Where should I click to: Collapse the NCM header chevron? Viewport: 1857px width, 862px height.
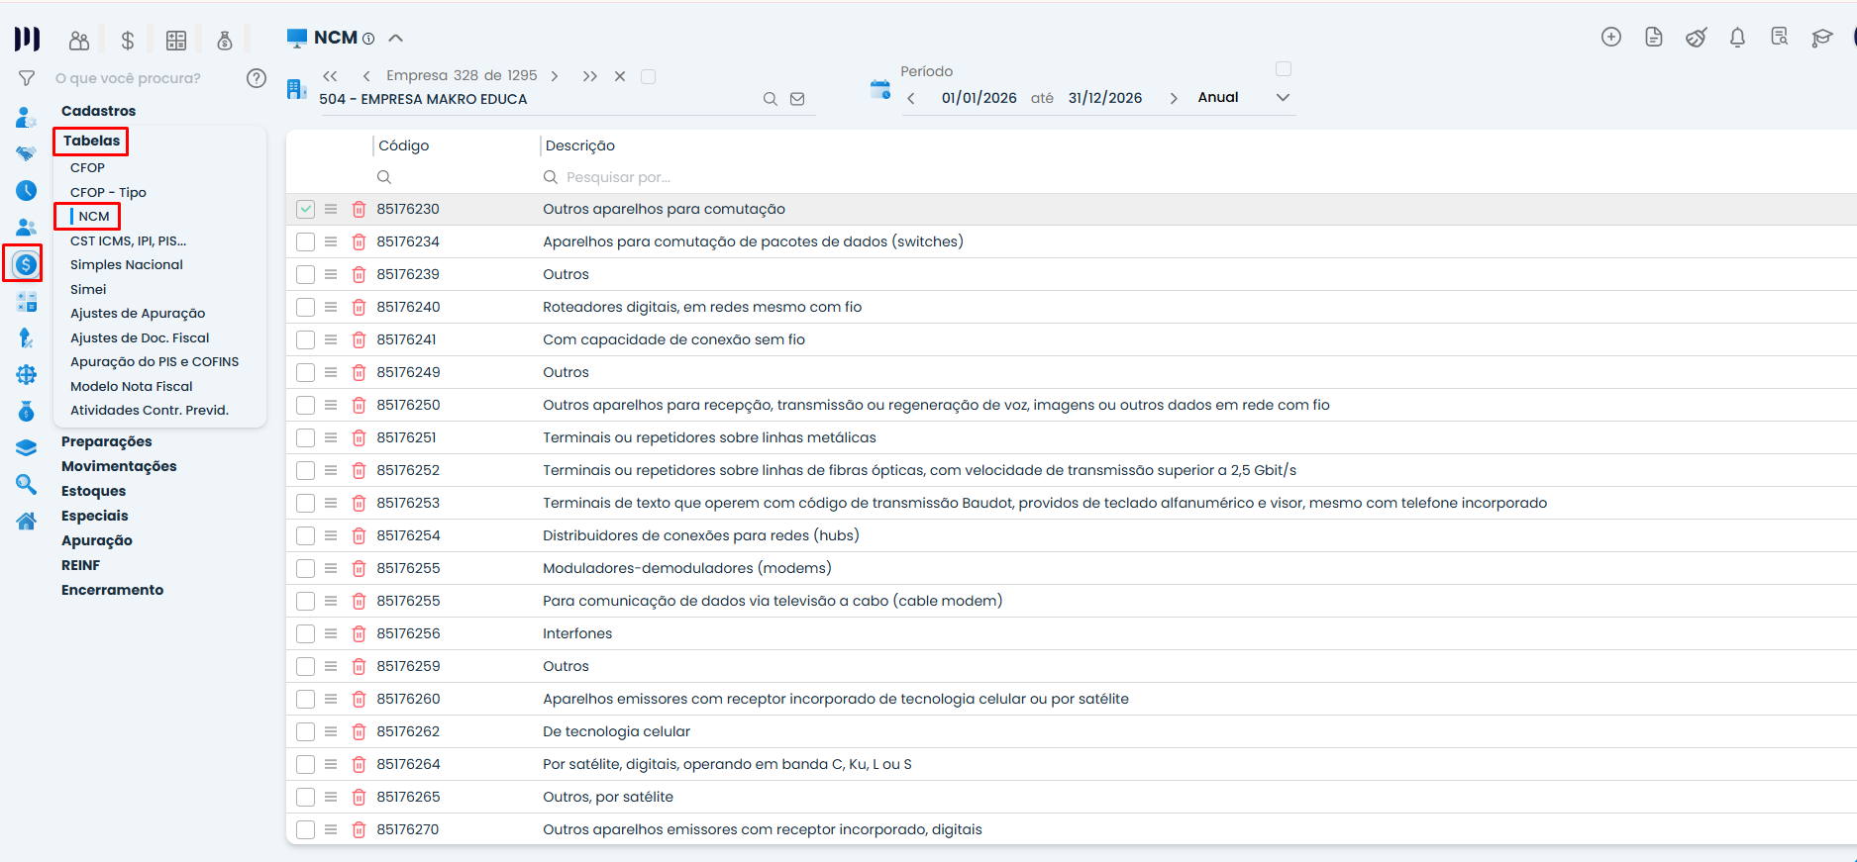click(396, 38)
